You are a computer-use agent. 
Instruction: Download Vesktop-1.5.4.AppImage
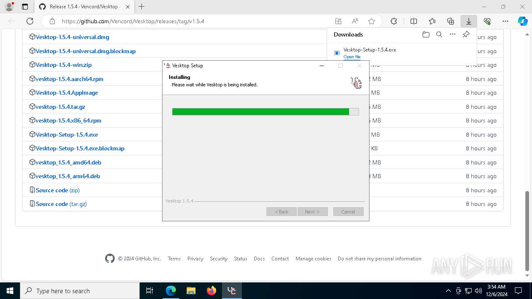tap(67, 93)
